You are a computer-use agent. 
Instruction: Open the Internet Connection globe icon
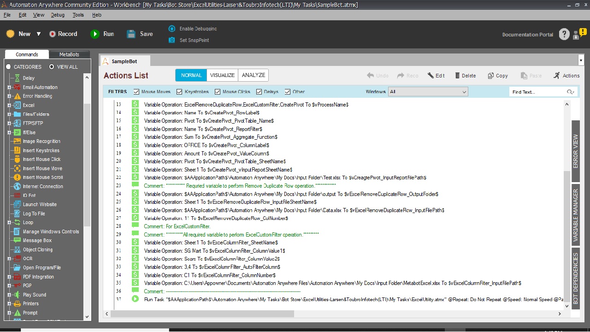point(17,186)
